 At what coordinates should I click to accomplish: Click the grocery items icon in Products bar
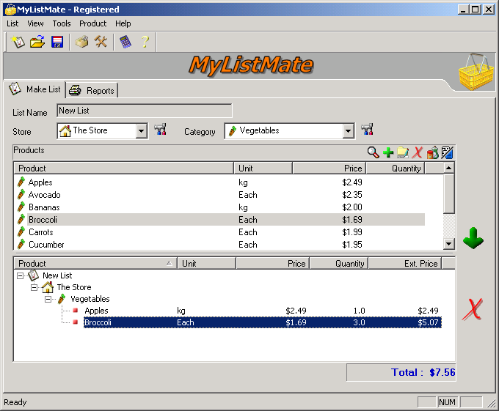coord(433,152)
